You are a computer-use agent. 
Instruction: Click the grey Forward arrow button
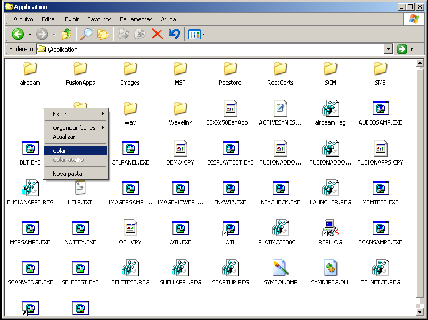point(42,35)
